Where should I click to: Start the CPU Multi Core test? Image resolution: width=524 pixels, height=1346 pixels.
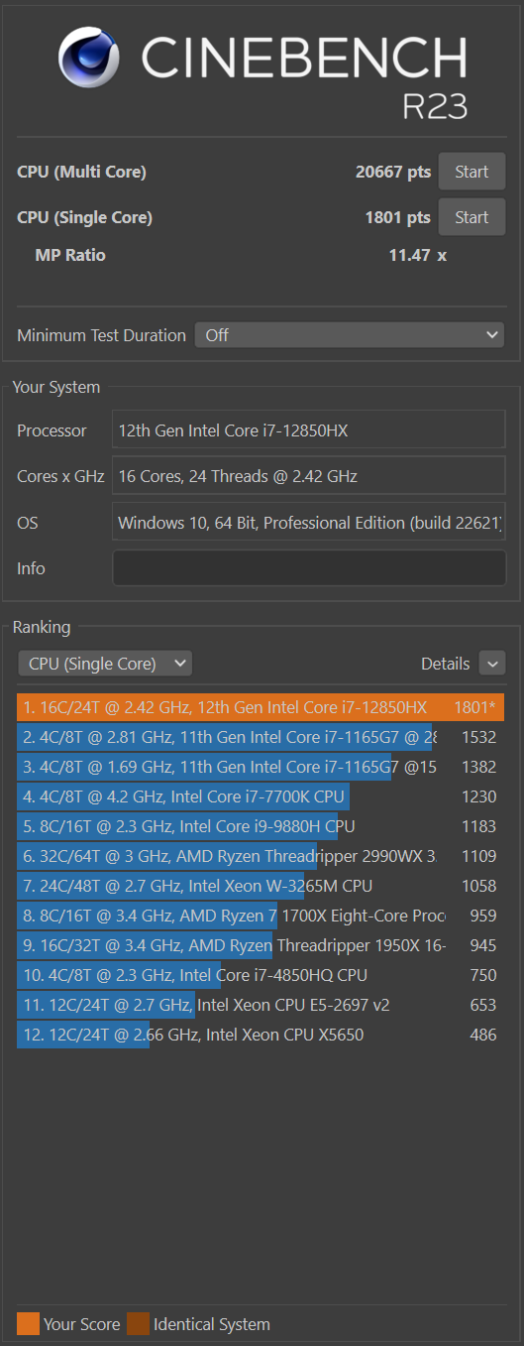click(472, 172)
